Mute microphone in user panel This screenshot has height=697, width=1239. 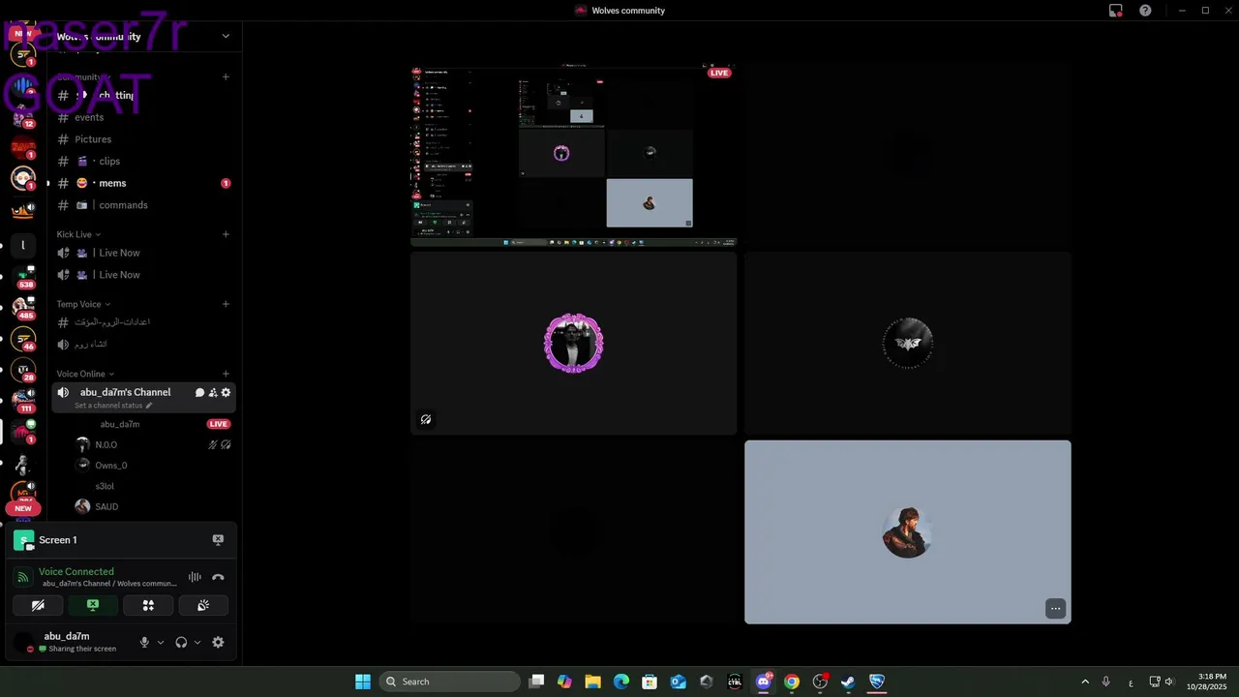click(145, 642)
